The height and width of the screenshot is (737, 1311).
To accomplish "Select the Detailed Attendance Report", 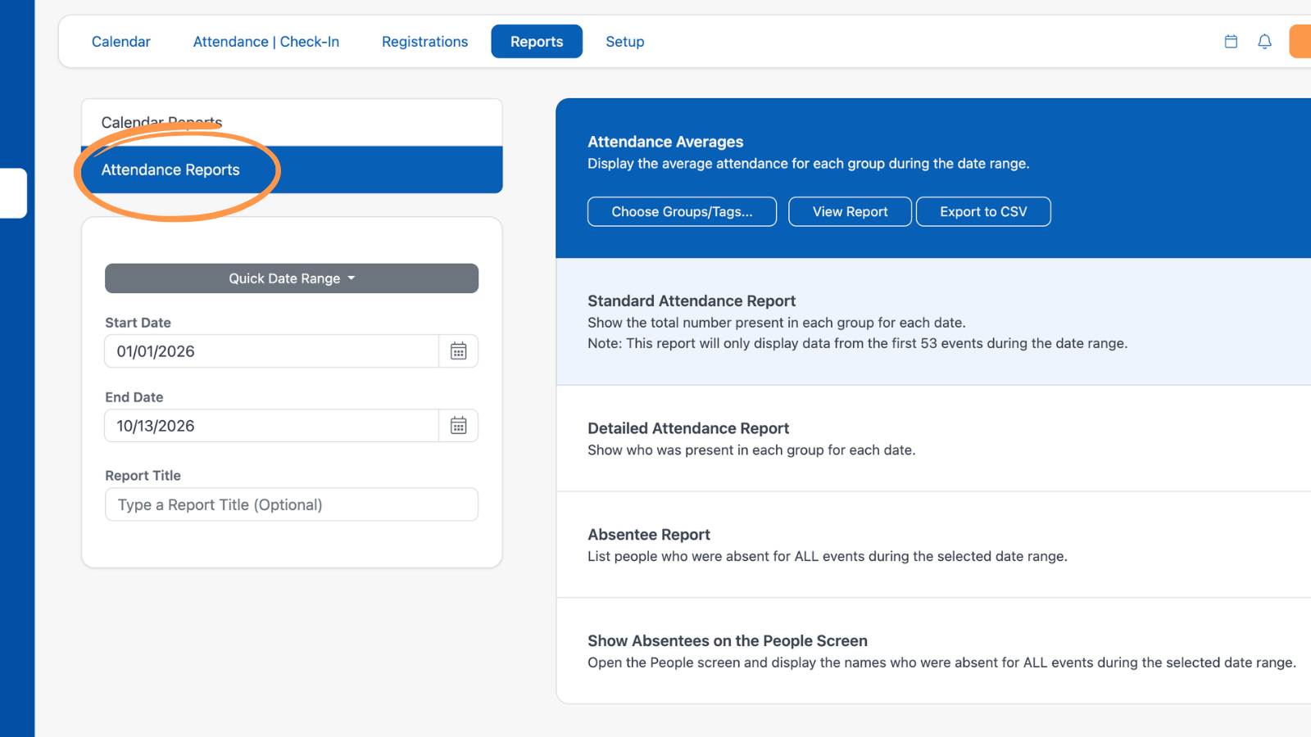I will point(933,439).
